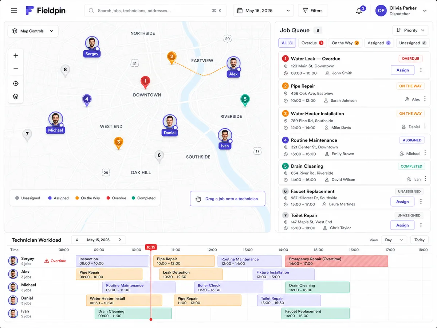Screen dimensions: 437x328
Task: Select gray map pin 6
Action: click(159, 157)
